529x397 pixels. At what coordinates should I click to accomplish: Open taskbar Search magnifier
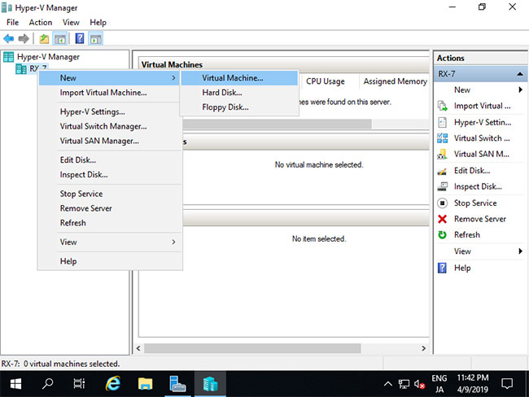47,384
